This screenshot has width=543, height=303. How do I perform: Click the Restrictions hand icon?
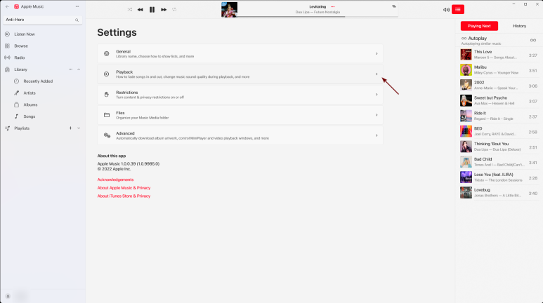coord(107,95)
